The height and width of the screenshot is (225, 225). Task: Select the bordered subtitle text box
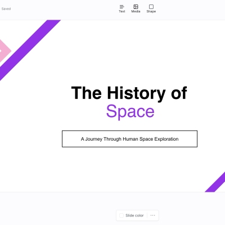129,139
